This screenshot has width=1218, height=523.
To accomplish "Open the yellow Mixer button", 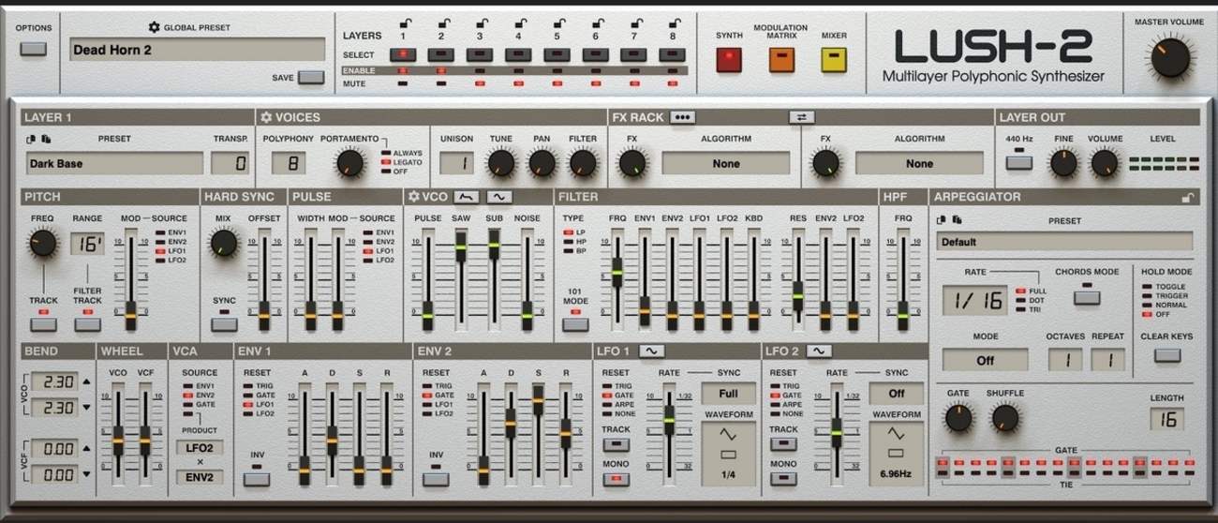I will coord(833,60).
